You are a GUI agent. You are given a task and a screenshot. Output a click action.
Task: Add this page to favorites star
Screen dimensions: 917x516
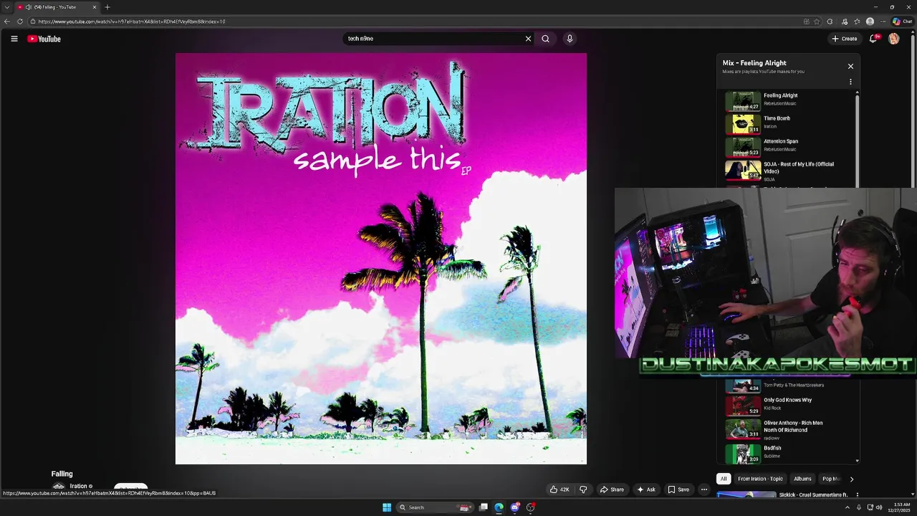click(817, 21)
